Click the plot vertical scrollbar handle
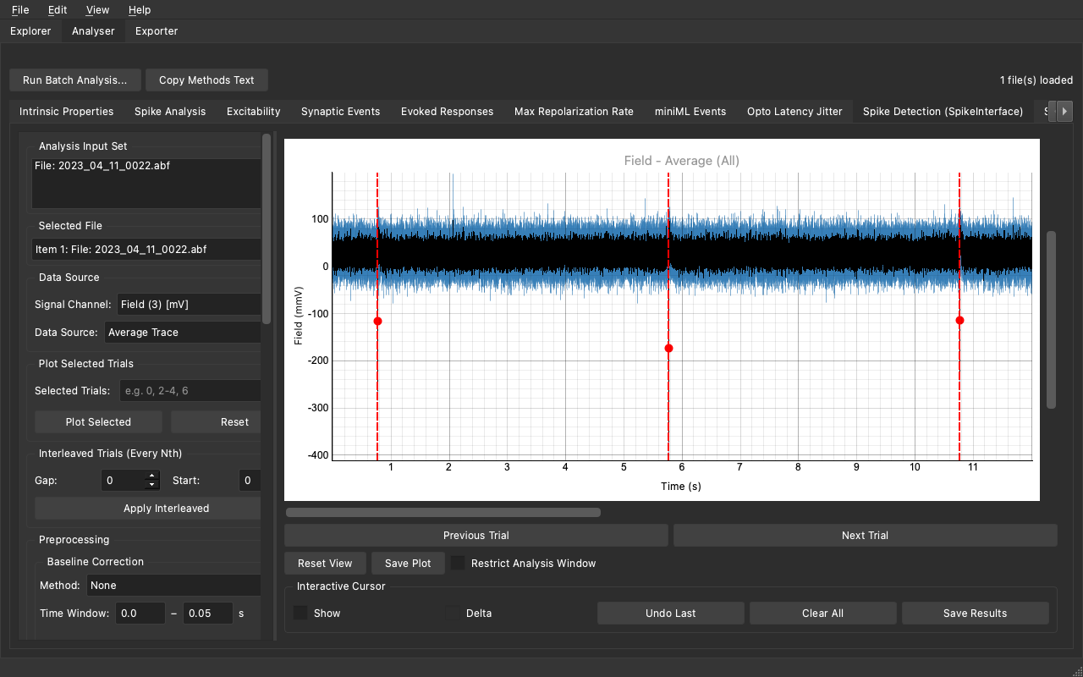The width and height of the screenshot is (1083, 677). [1052, 320]
